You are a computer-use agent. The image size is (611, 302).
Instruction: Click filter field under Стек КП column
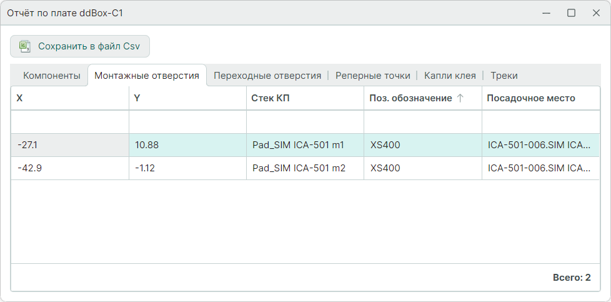pyautogui.click(x=305, y=122)
